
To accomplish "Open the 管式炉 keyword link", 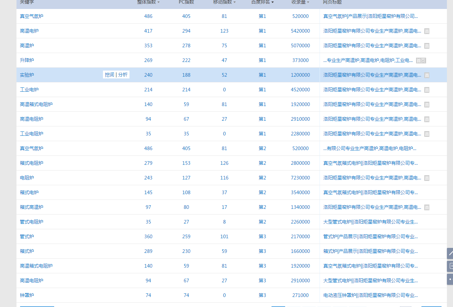I will 27,236.
